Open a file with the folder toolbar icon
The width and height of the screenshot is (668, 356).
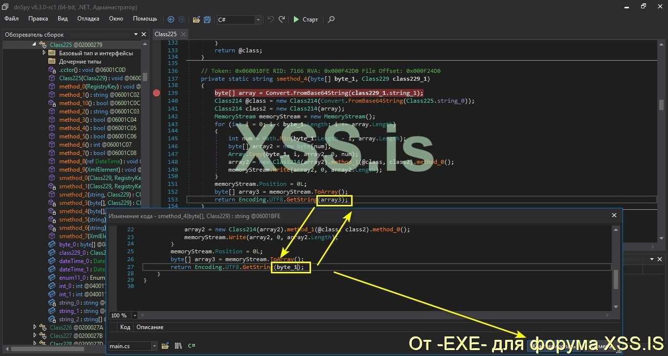(x=196, y=20)
